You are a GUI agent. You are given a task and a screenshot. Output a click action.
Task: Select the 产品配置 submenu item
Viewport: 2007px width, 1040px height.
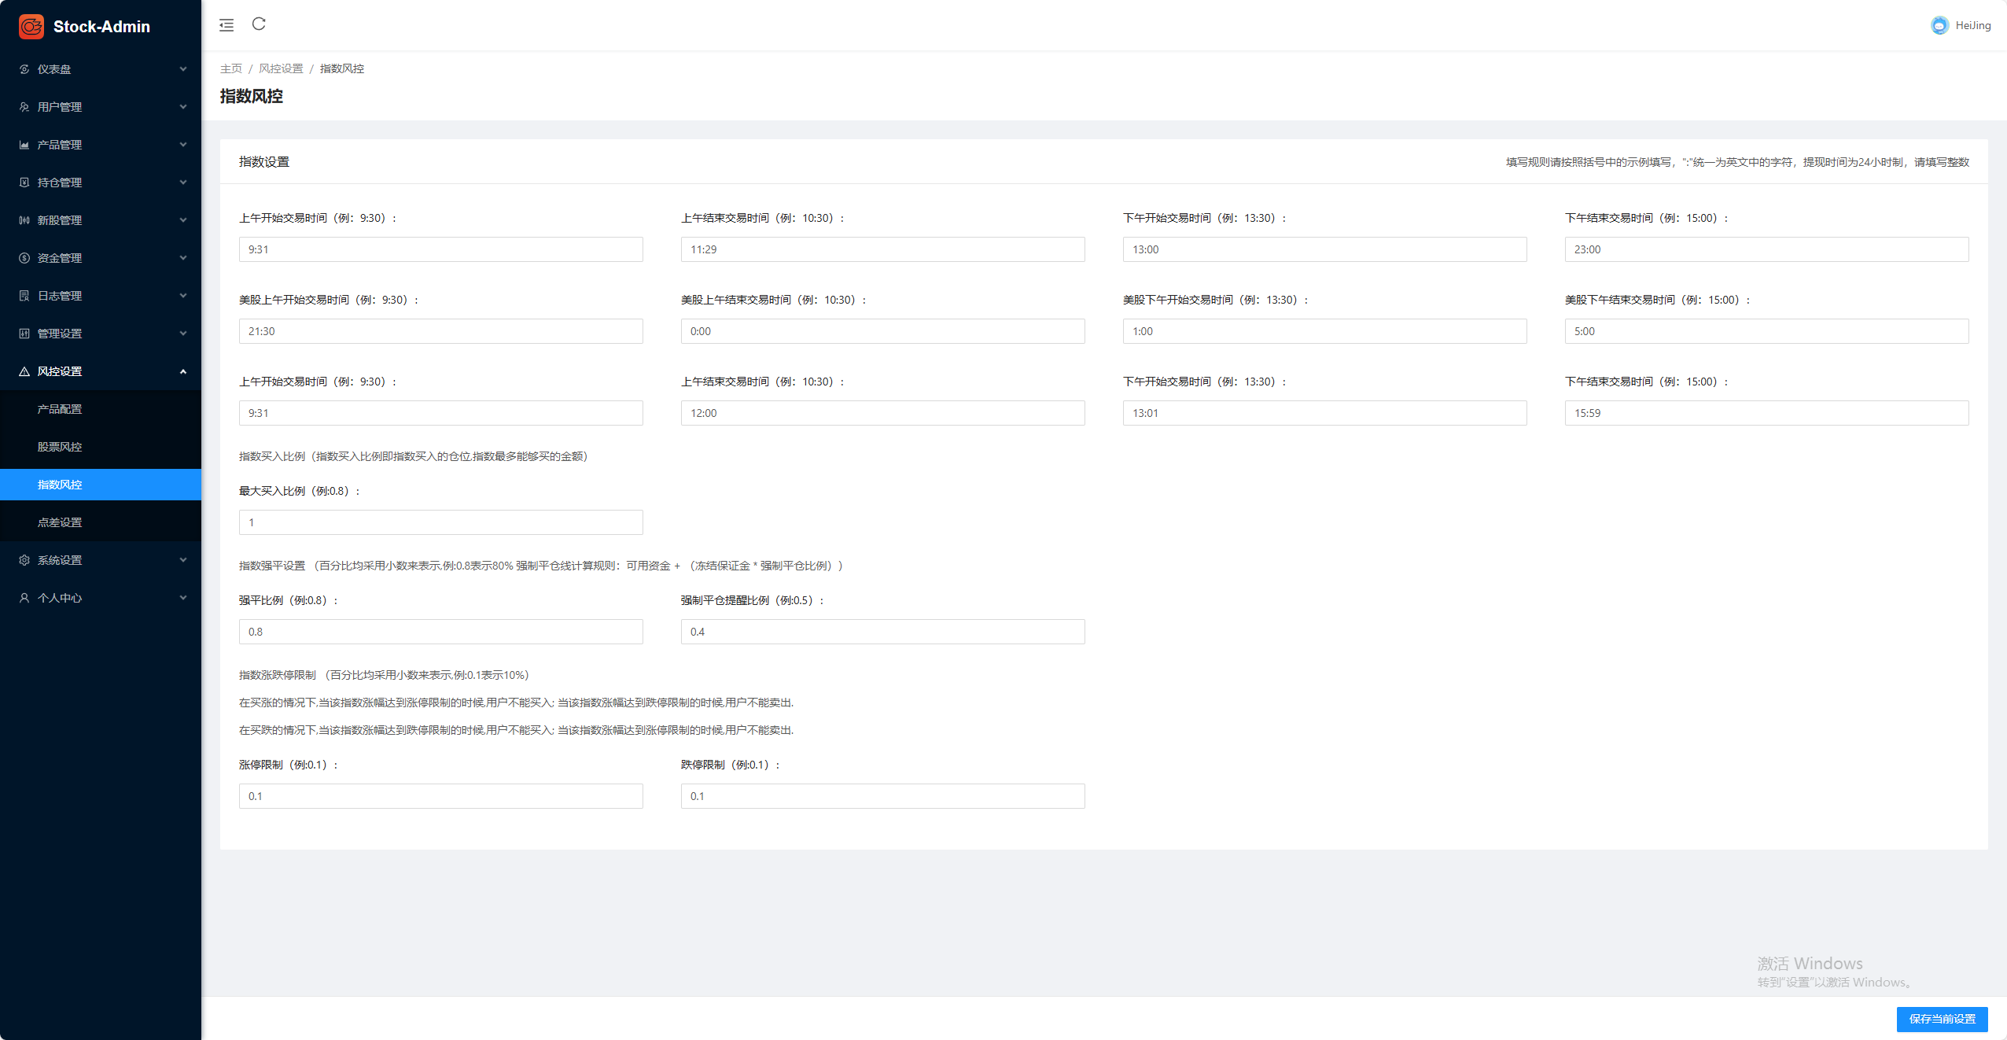[x=60, y=409]
